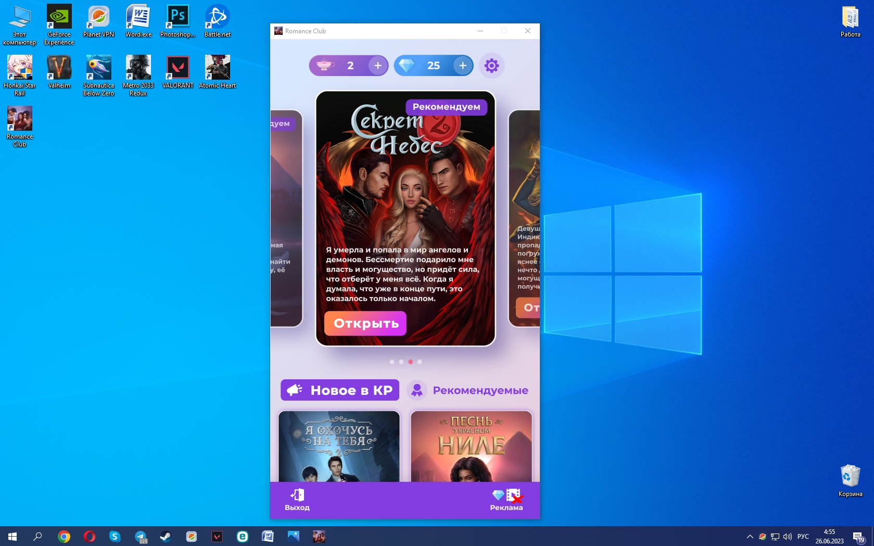Open the Windows Start menu
Screen dimensions: 874x546
click(x=12, y=536)
